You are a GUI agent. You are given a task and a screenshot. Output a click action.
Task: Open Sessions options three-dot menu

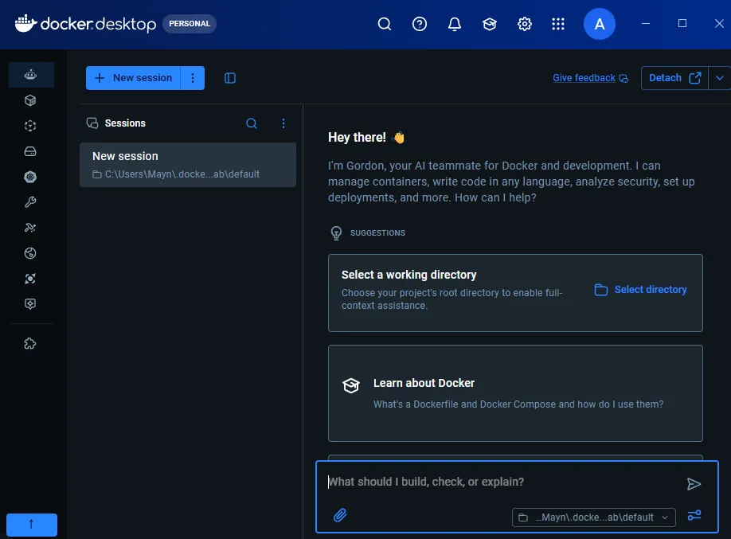point(283,123)
